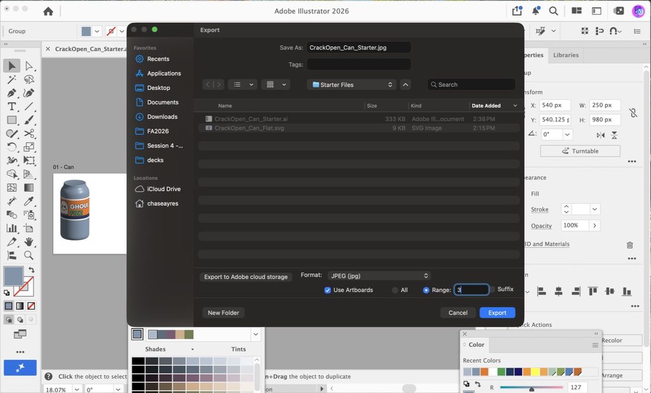Image resolution: width=651 pixels, height=393 pixels.
Task: Open the Shades dropdown in Color Guide
Action: [192, 349]
